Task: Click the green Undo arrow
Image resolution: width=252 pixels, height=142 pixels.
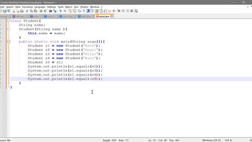Action: pos(41,11)
